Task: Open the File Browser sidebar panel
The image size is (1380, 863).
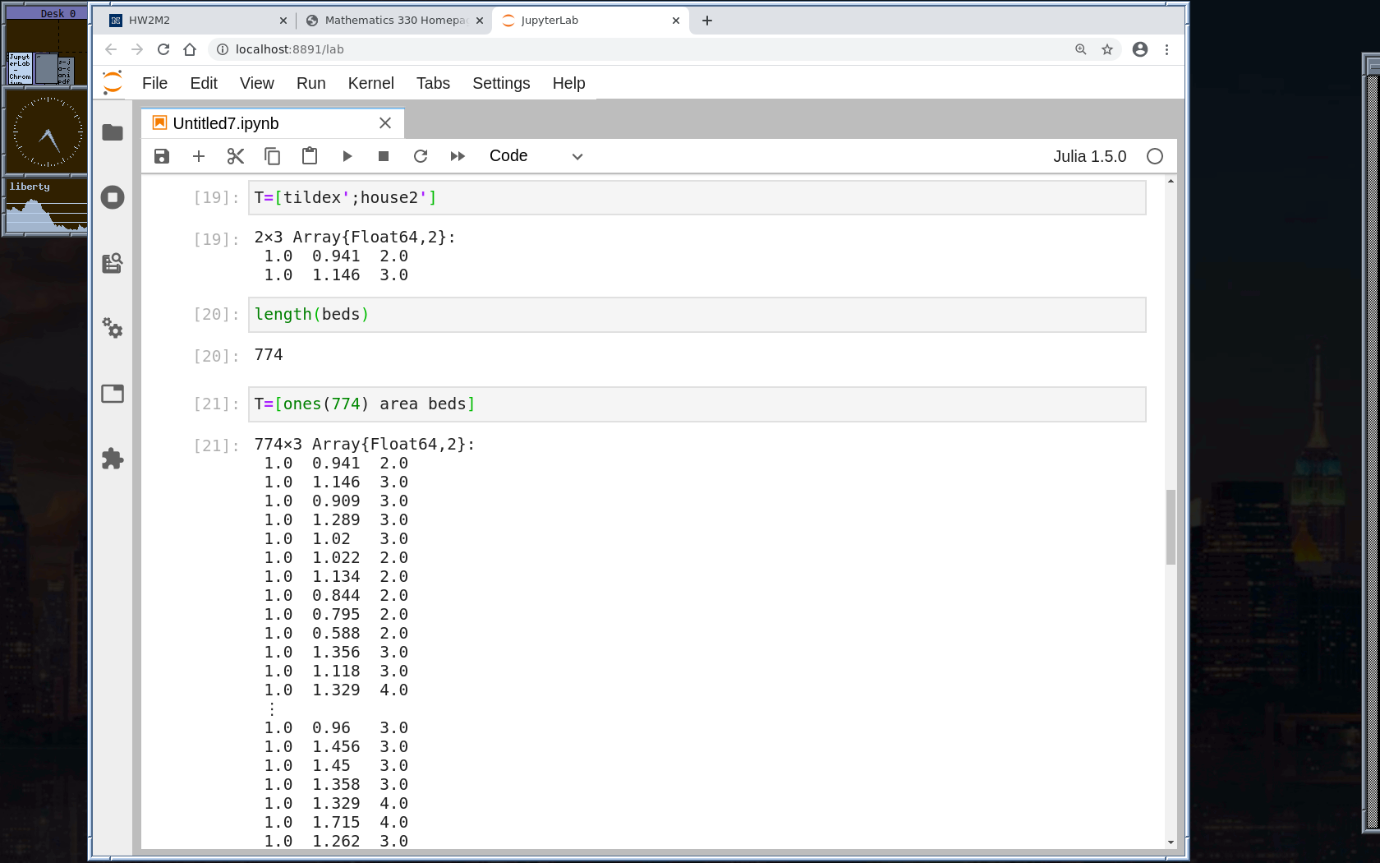Action: (x=113, y=132)
